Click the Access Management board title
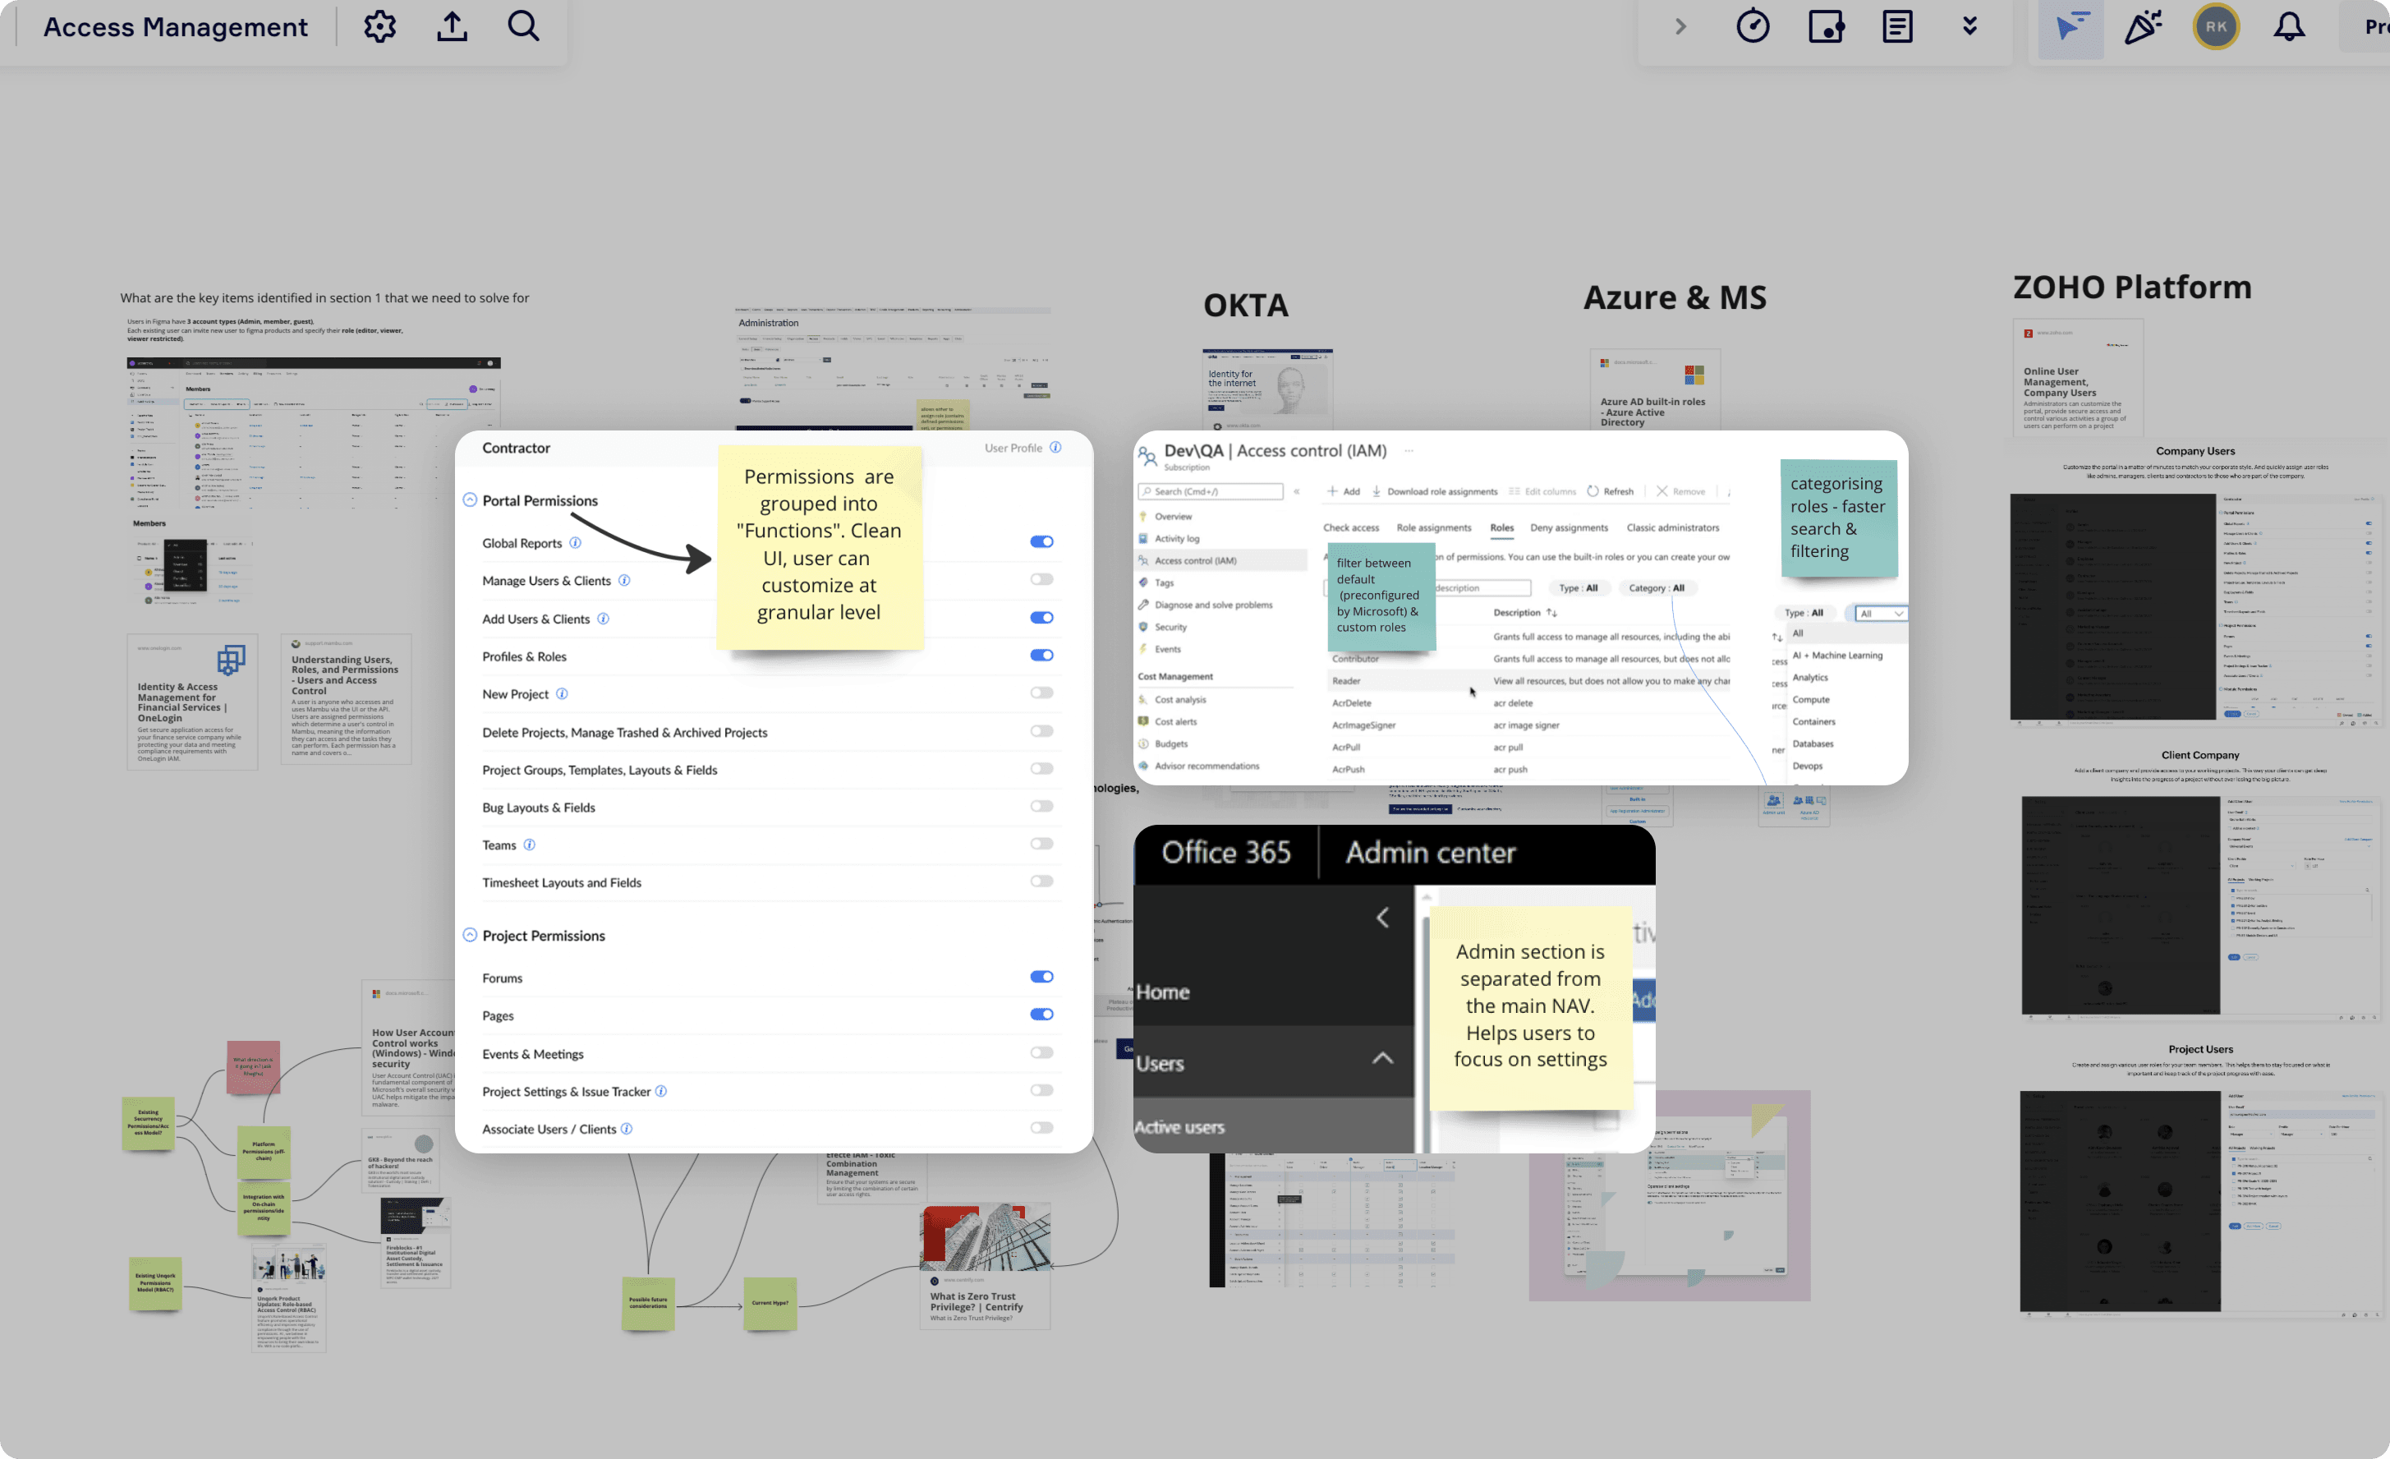The width and height of the screenshot is (2390, 1459). pos(176,27)
